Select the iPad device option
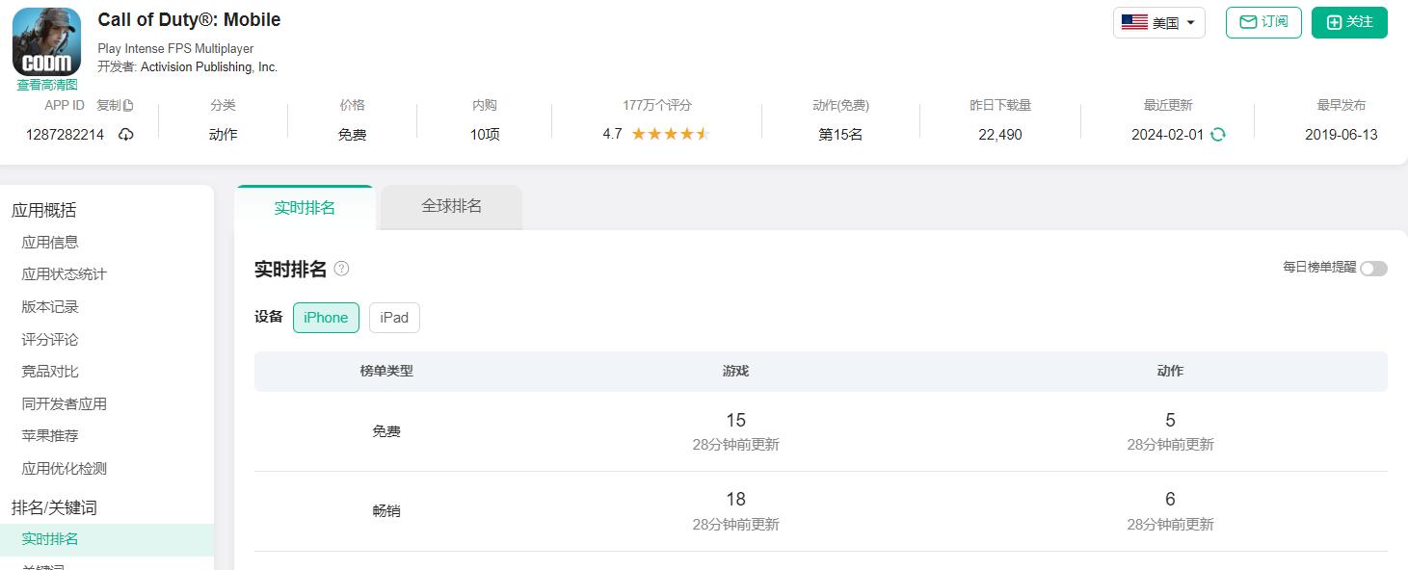 (x=394, y=318)
